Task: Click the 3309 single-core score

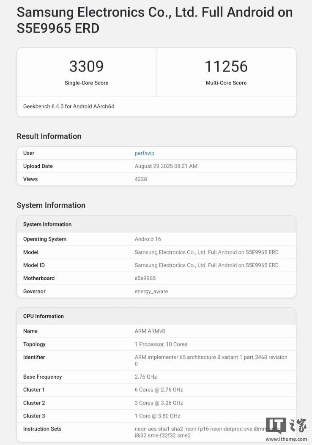Action: tap(86, 66)
